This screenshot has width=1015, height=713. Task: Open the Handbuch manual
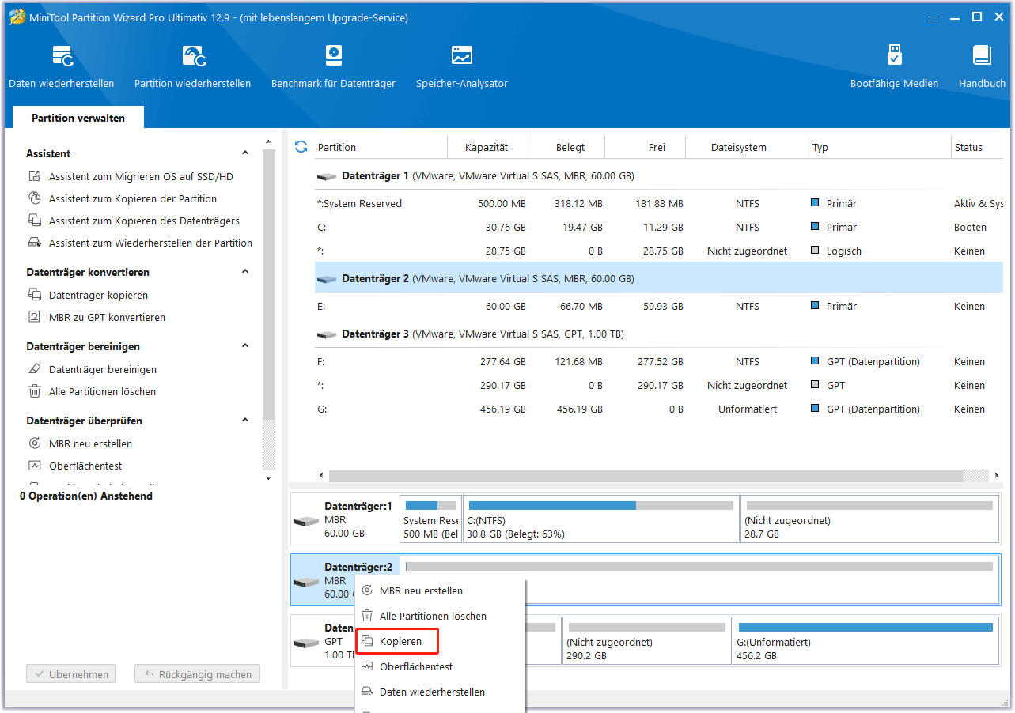[x=982, y=66]
